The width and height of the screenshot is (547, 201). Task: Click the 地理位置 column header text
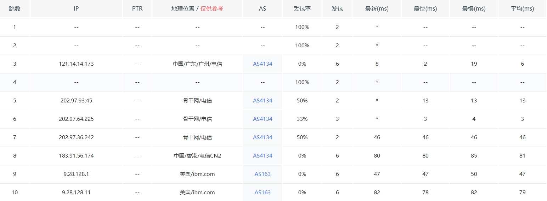coord(183,9)
